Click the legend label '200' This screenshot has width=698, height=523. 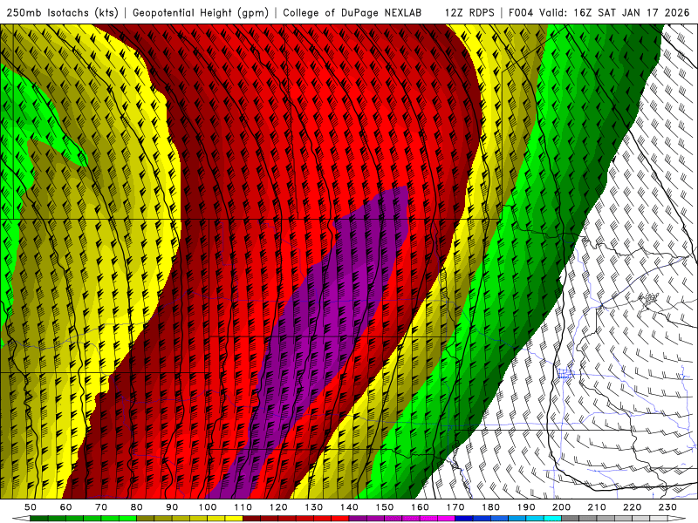pyautogui.click(x=562, y=507)
